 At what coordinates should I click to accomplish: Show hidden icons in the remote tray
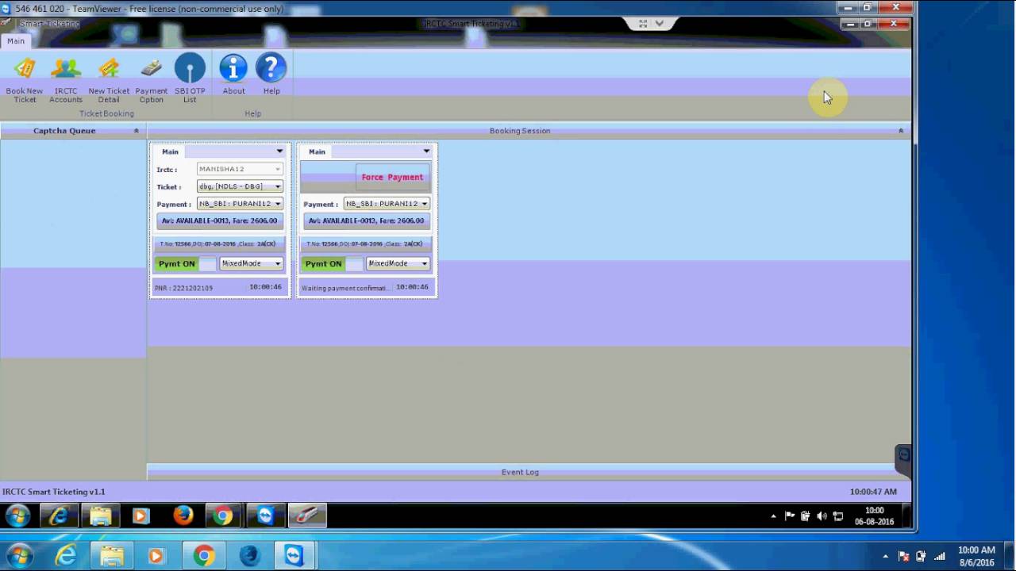click(x=774, y=516)
